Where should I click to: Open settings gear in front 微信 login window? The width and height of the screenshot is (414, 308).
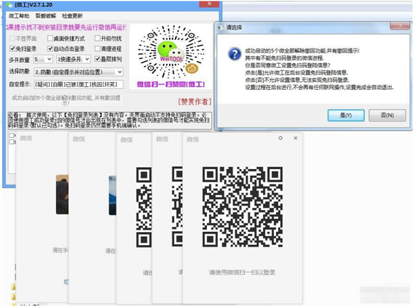[280, 138]
